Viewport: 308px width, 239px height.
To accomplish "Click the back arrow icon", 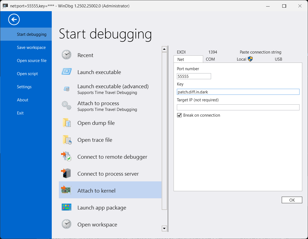I will tap(14, 19).
